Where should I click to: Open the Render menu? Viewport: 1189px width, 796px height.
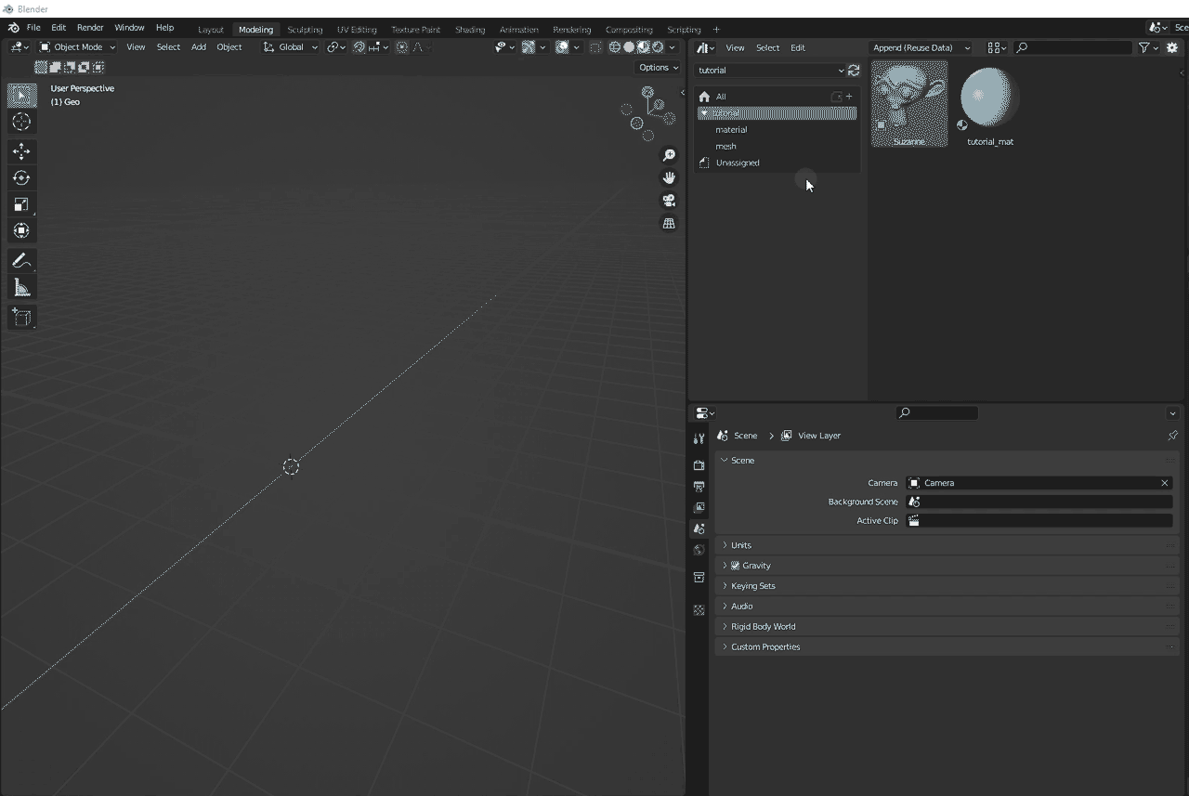(90, 28)
